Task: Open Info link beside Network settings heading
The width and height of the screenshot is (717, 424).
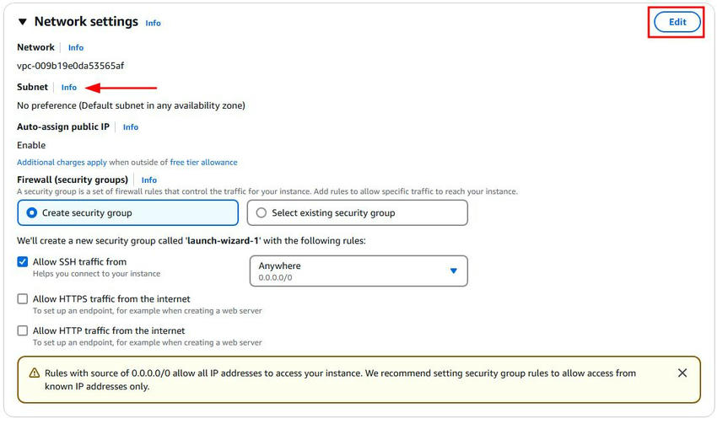Action: click(x=153, y=24)
